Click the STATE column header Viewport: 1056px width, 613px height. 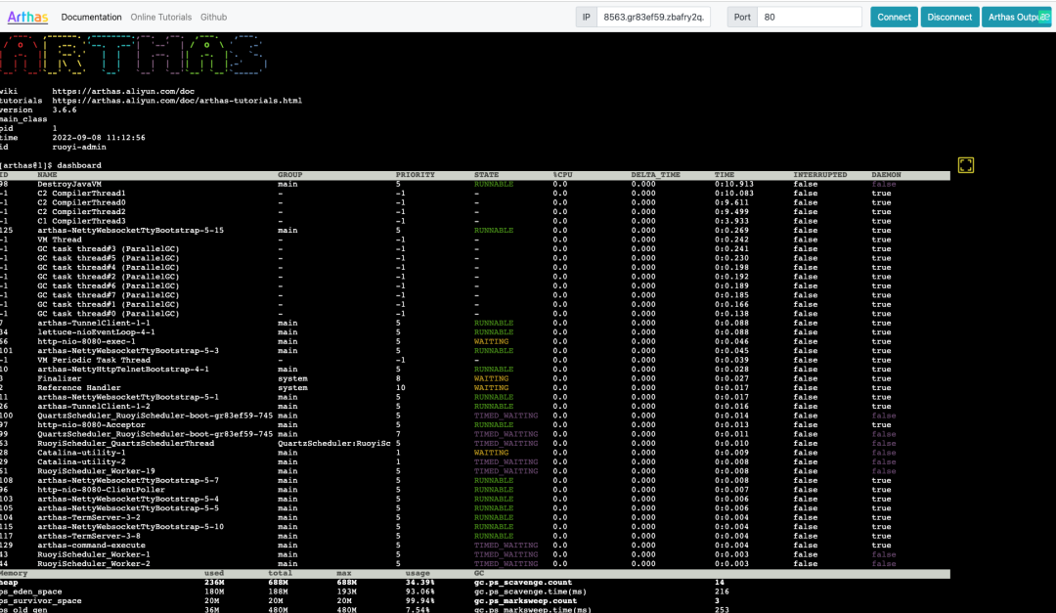[486, 174]
